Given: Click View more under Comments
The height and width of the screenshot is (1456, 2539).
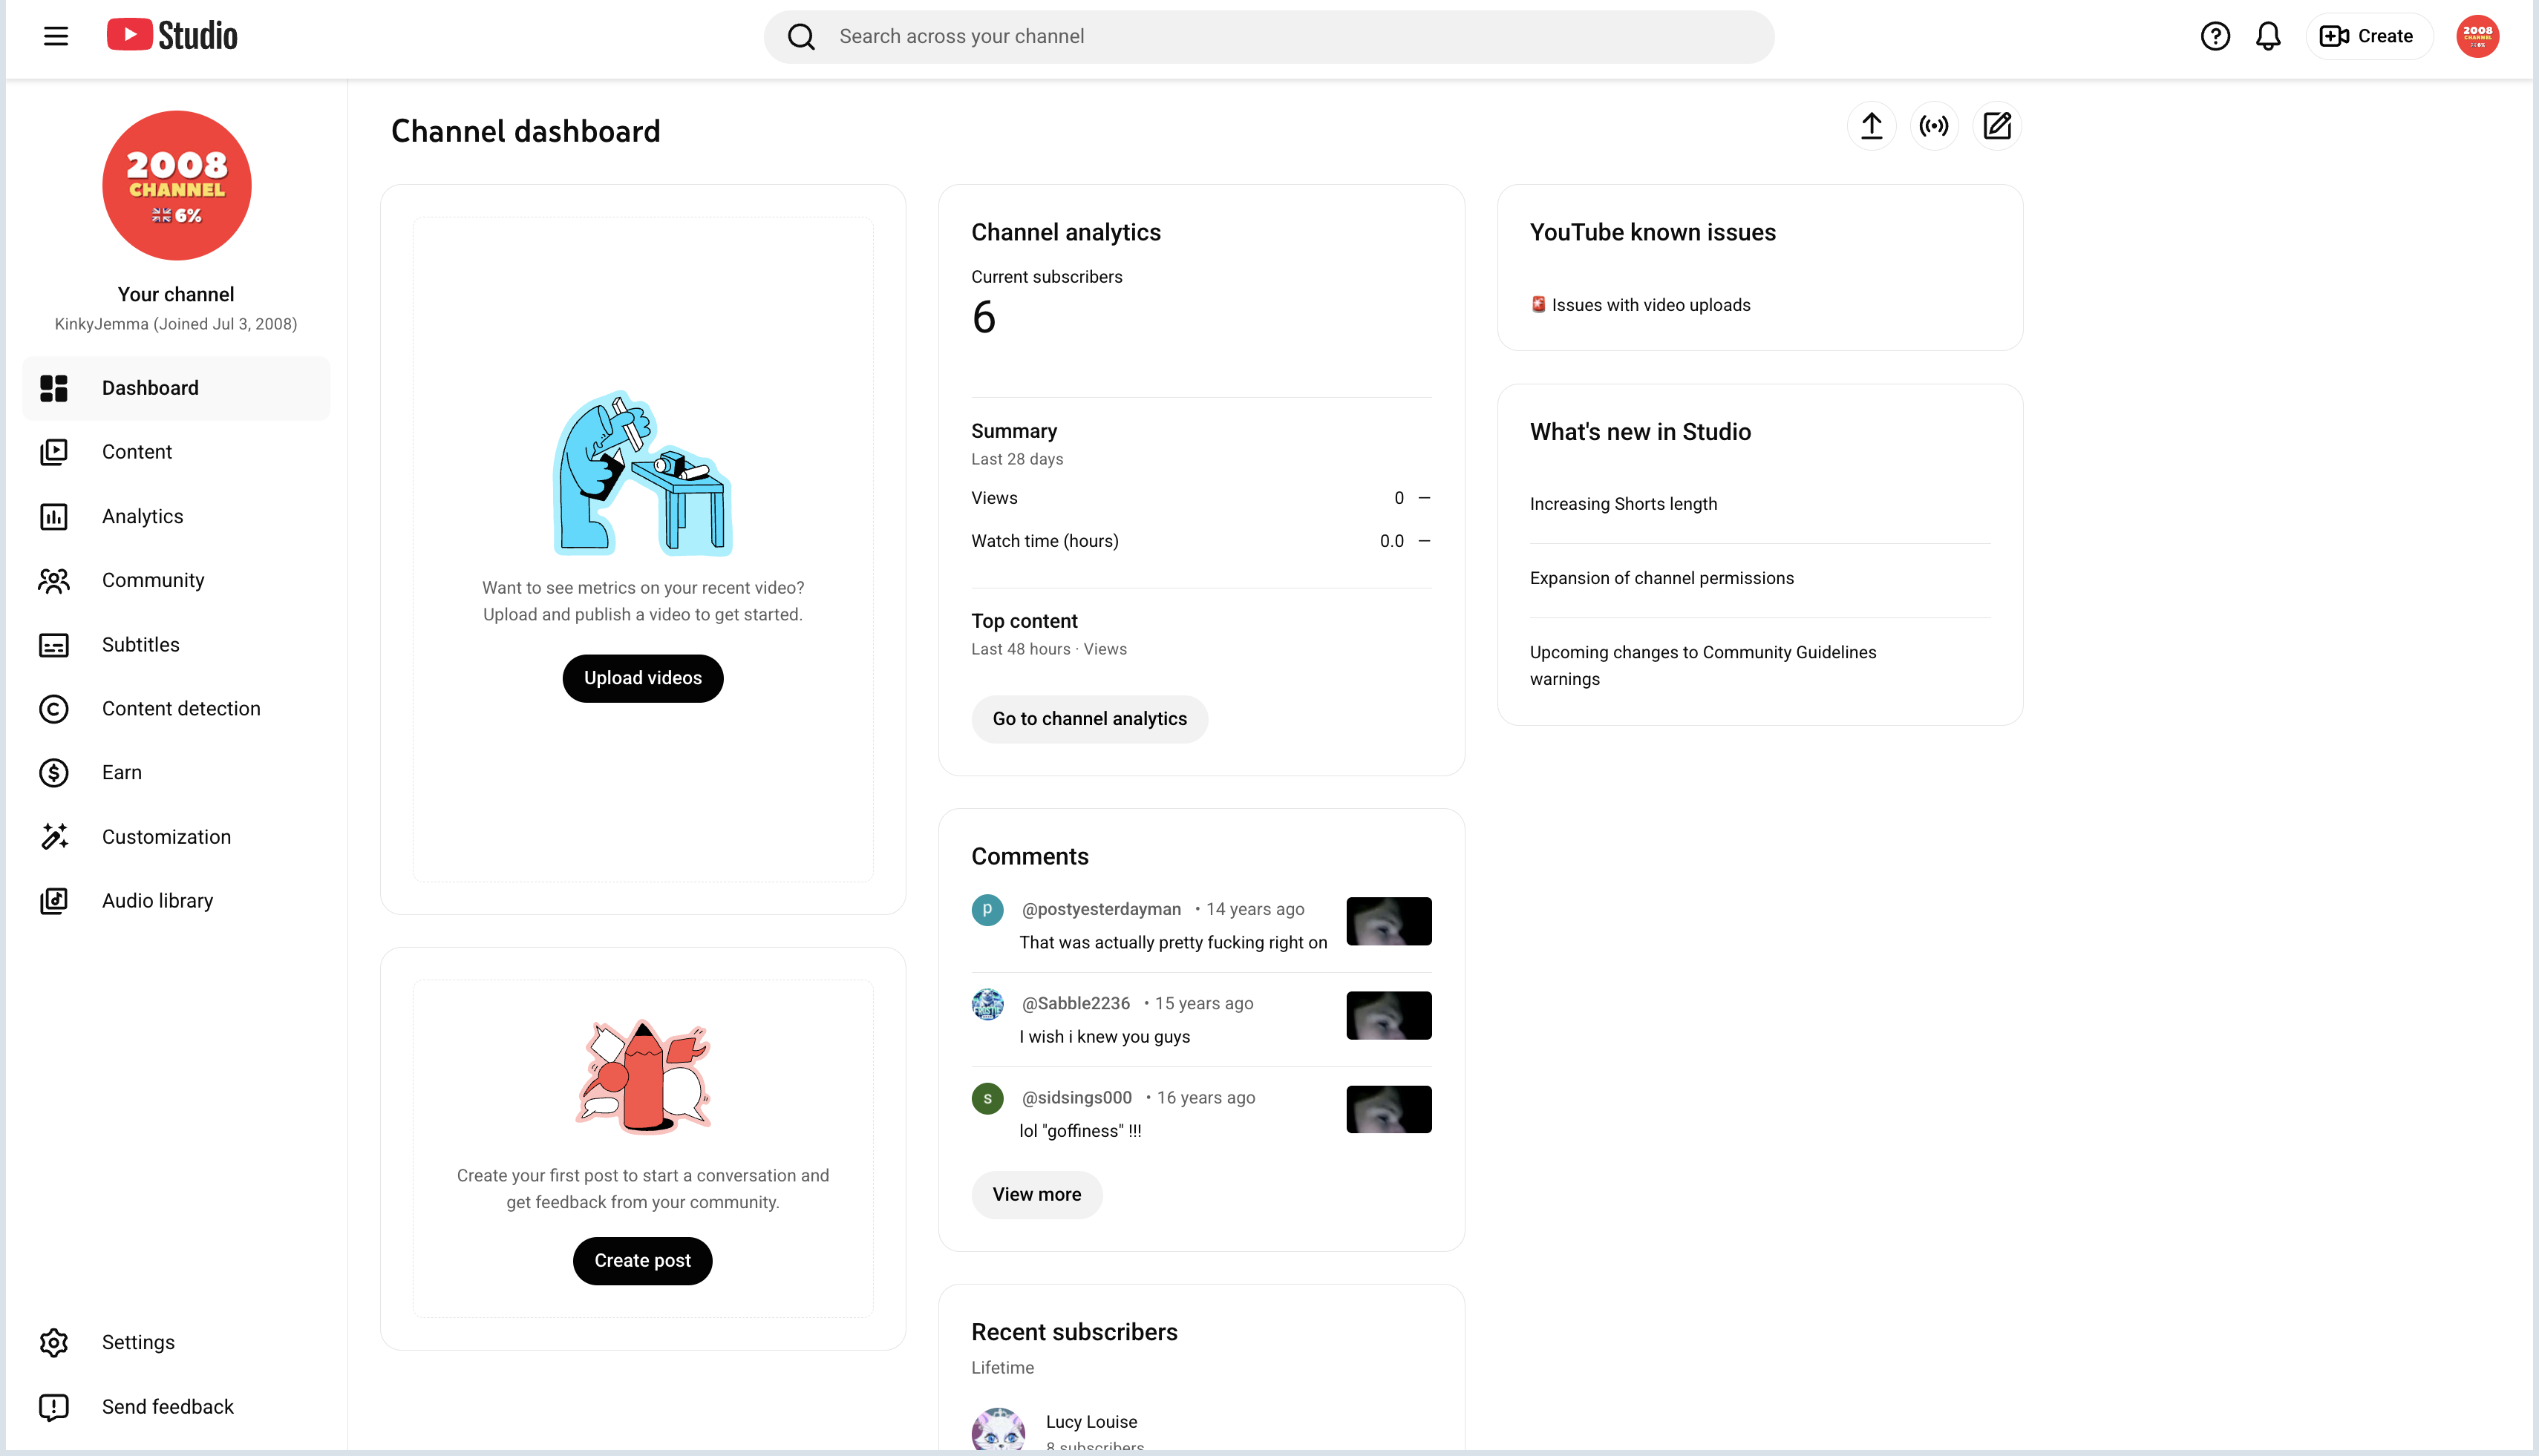Looking at the screenshot, I should click(x=1036, y=1195).
